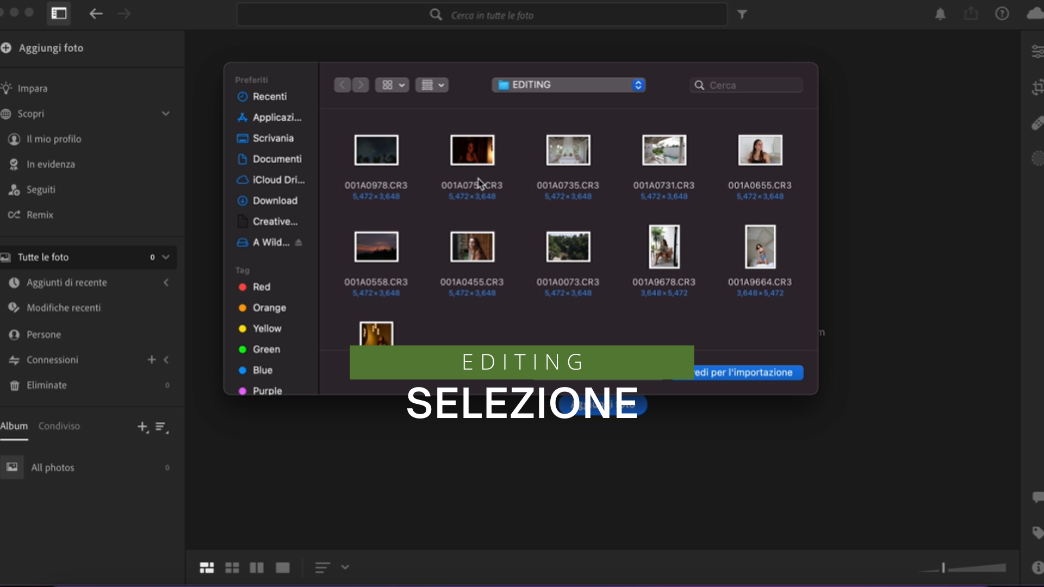Open the EDITING folder location dropdown
Screen dimensions: 1044x587
(569, 85)
